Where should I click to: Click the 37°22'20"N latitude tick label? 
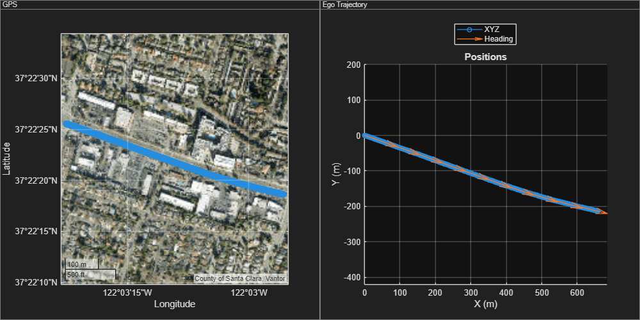(36, 180)
